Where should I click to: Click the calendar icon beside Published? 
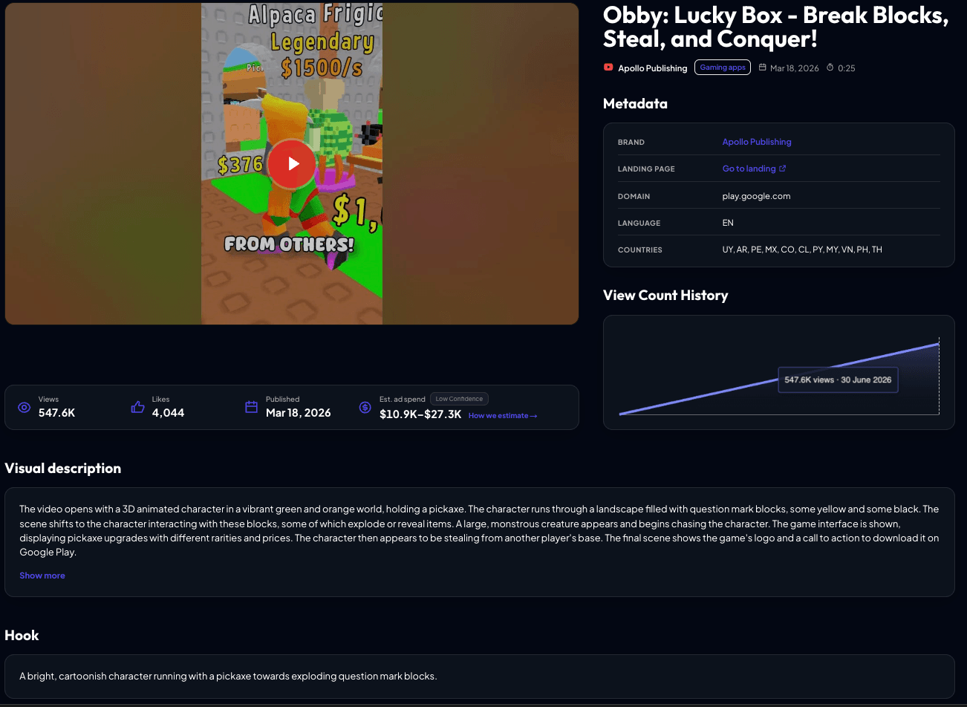251,407
